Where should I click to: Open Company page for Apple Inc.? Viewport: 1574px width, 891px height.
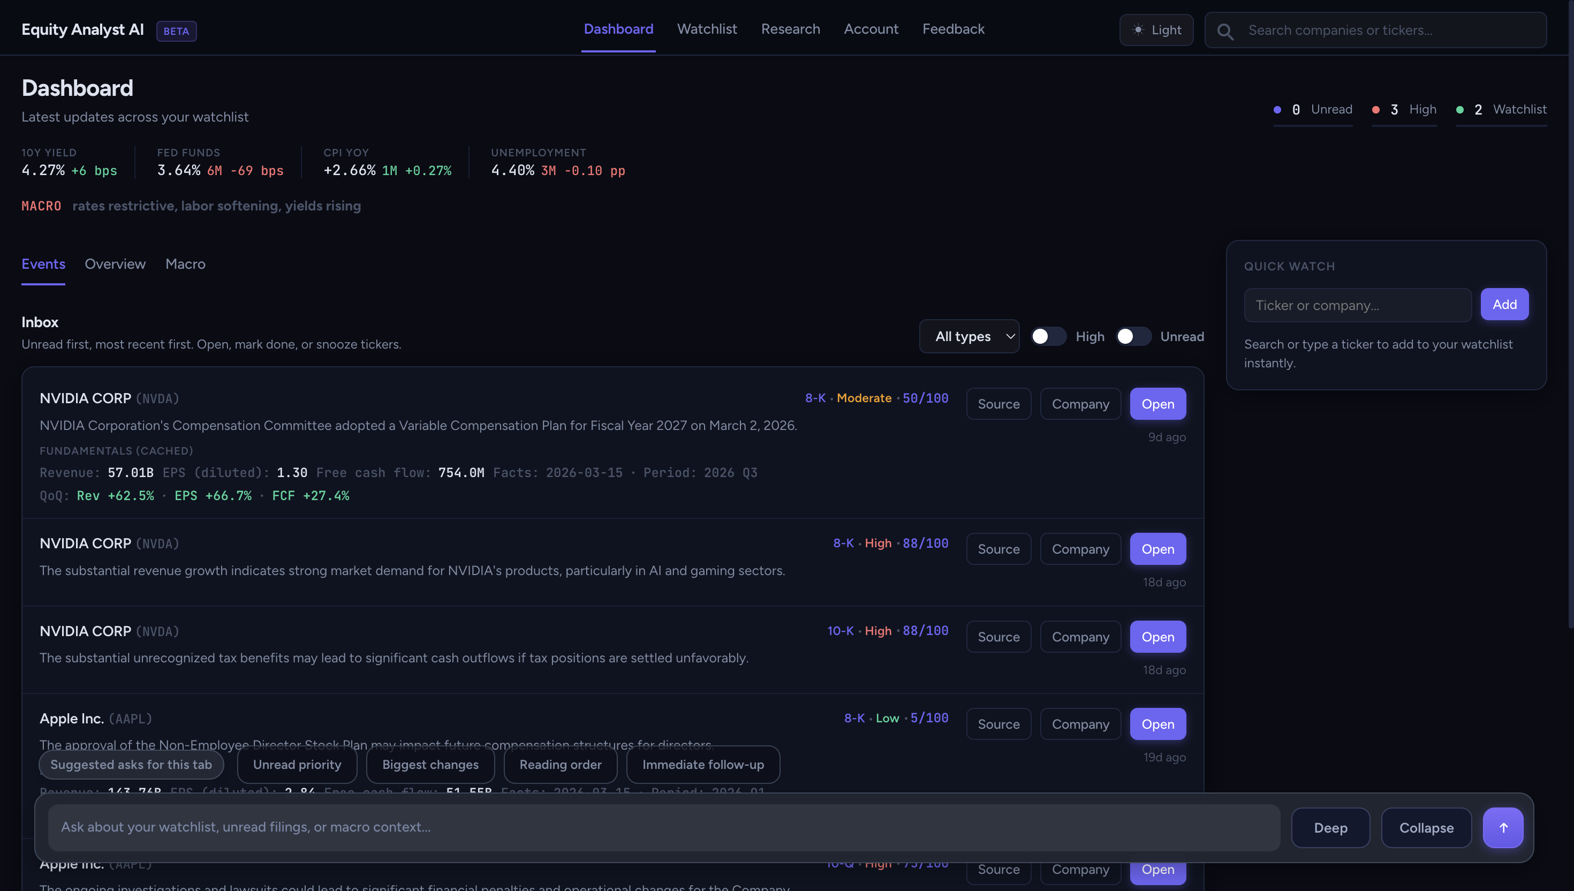(1080, 723)
